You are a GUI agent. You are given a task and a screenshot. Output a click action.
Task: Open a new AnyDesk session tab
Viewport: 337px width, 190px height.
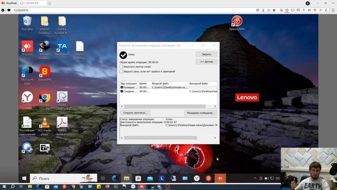coord(49,3)
